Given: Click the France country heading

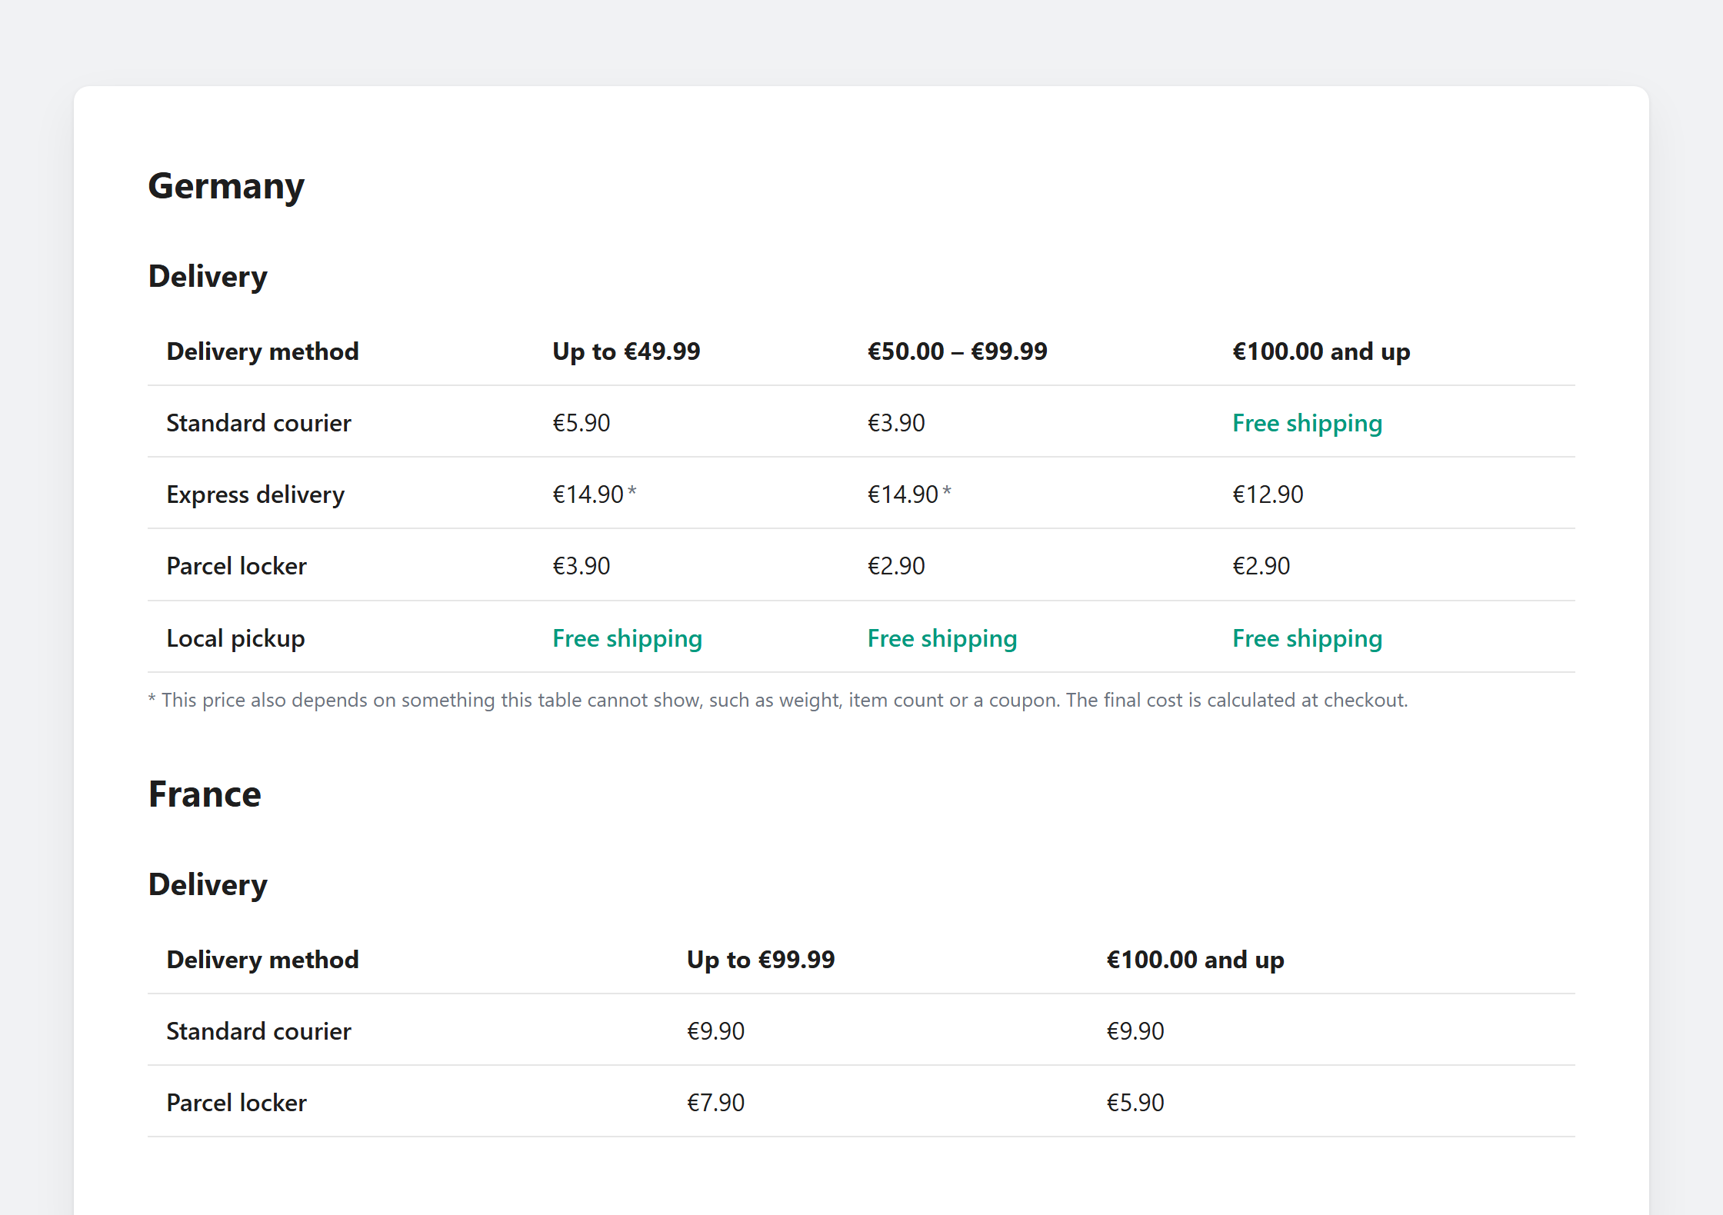Looking at the screenshot, I should 205,794.
